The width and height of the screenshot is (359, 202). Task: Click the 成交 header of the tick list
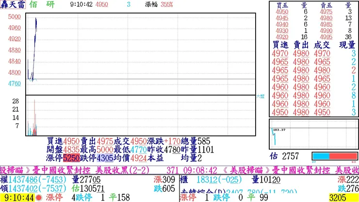[x=322, y=45]
